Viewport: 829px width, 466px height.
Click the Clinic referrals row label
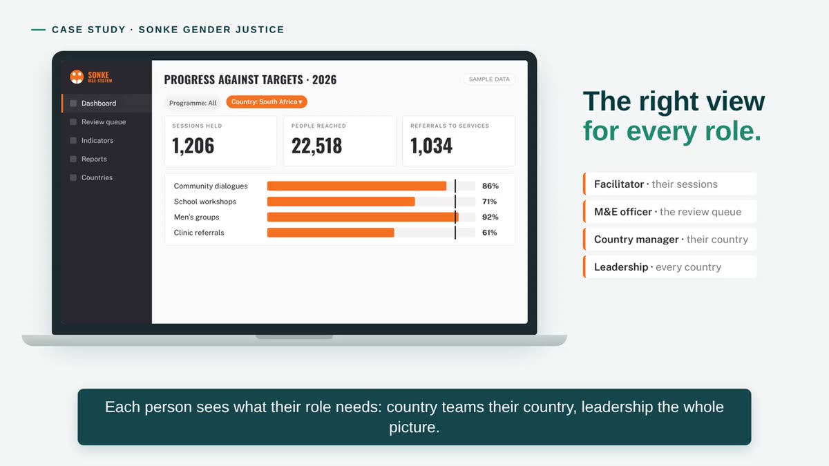point(199,233)
